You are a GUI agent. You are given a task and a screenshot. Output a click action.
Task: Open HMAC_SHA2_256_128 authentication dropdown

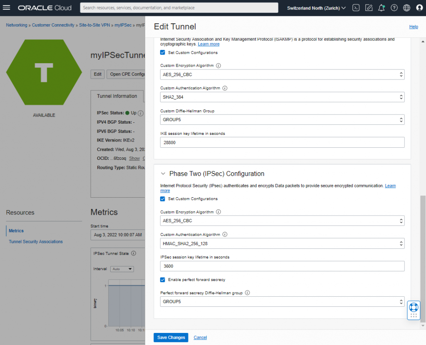tap(282, 243)
